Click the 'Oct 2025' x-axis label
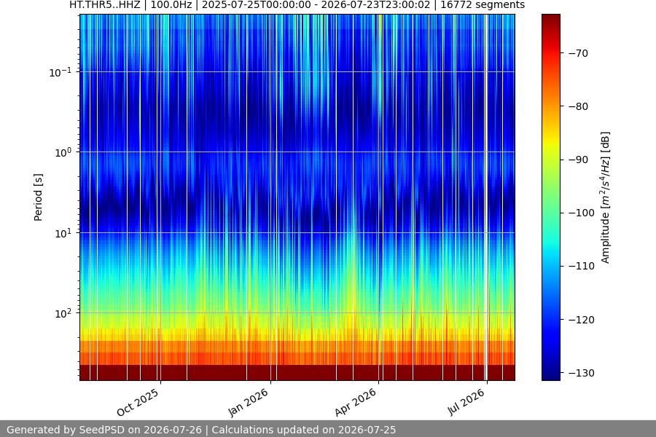The height and width of the screenshot is (437, 656). click(138, 402)
